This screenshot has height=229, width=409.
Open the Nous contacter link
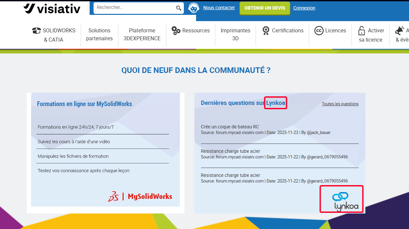coord(219,8)
